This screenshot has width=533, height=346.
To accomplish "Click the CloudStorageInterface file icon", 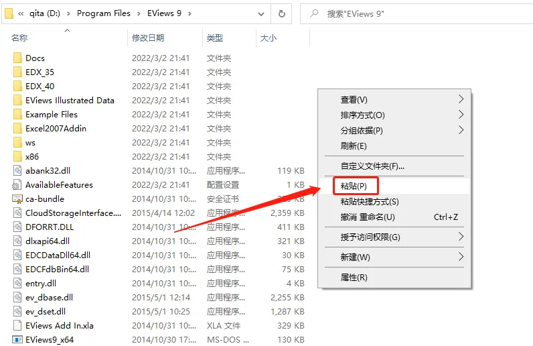I will coord(17,213).
